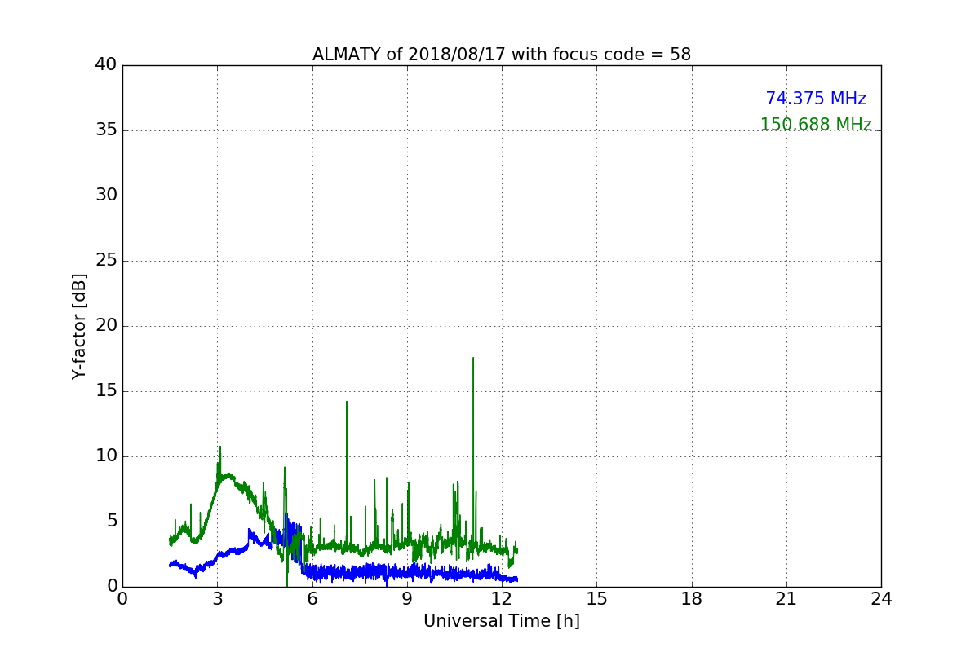Click the x-axis tick label '9'
This screenshot has width=979, height=652.
(407, 598)
